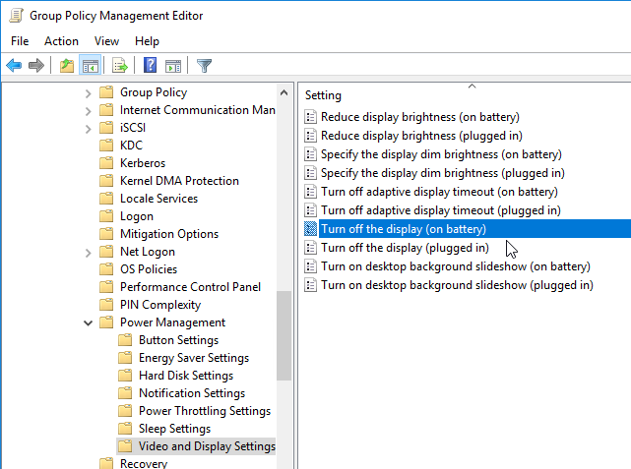Select the Sleep Settings folder
The height and width of the screenshot is (469, 631).
(174, 429)
